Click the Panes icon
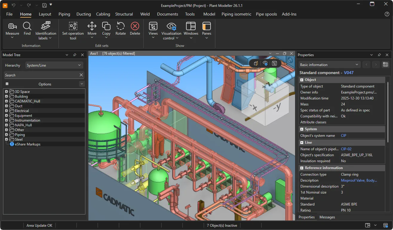This screenshot has width=393, height=230. click(207, 26)
